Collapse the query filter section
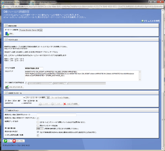165x151 pixels. (6, 39)
